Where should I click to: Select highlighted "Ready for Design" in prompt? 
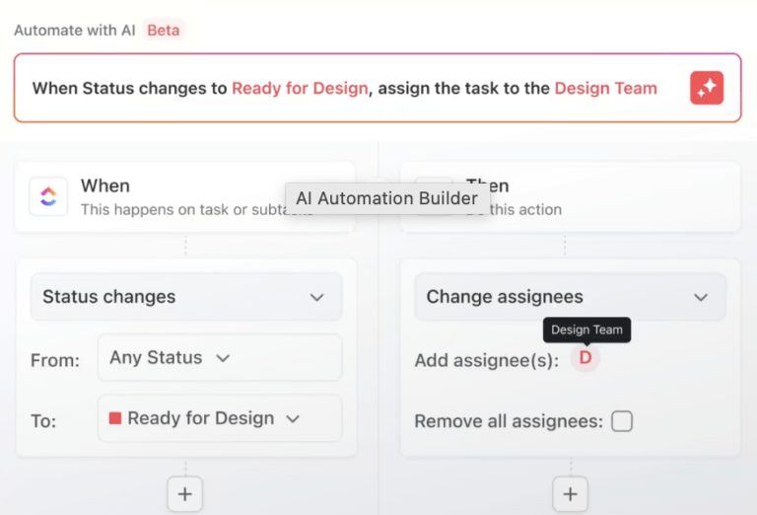(x=300, y=88)
